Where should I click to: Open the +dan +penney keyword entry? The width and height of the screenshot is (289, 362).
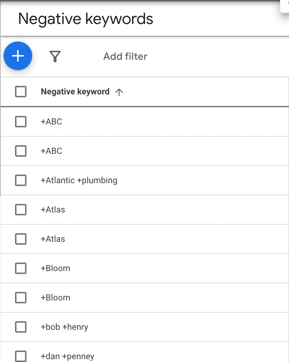click(68, 356)
